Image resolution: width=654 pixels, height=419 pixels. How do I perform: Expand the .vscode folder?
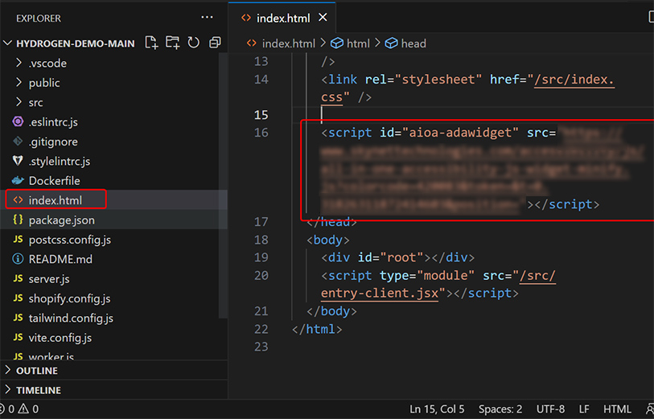coord(47,64)
